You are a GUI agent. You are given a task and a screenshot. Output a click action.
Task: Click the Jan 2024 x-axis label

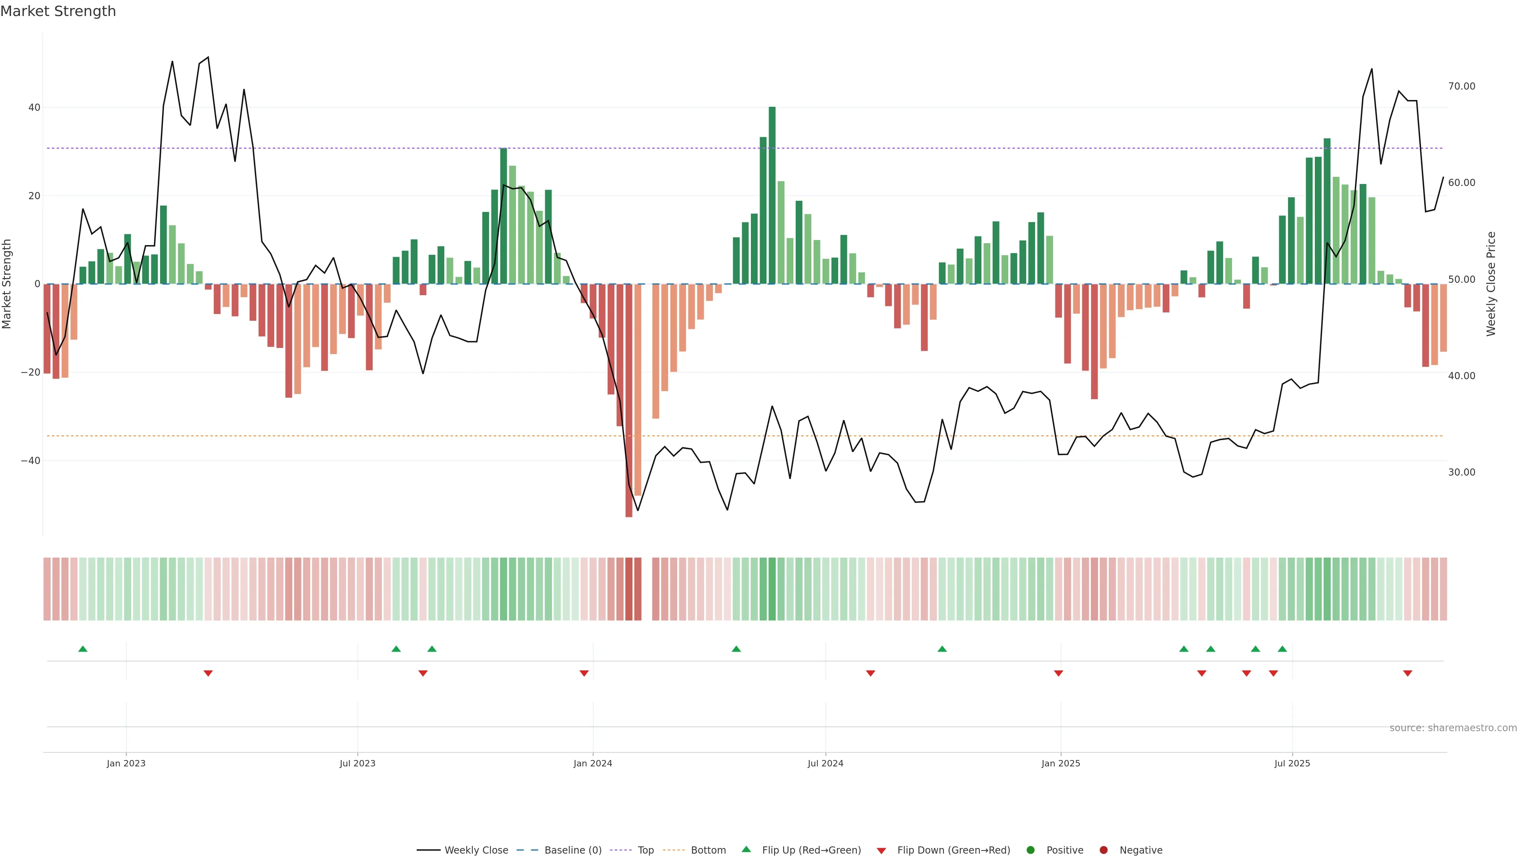coord(592,763)
